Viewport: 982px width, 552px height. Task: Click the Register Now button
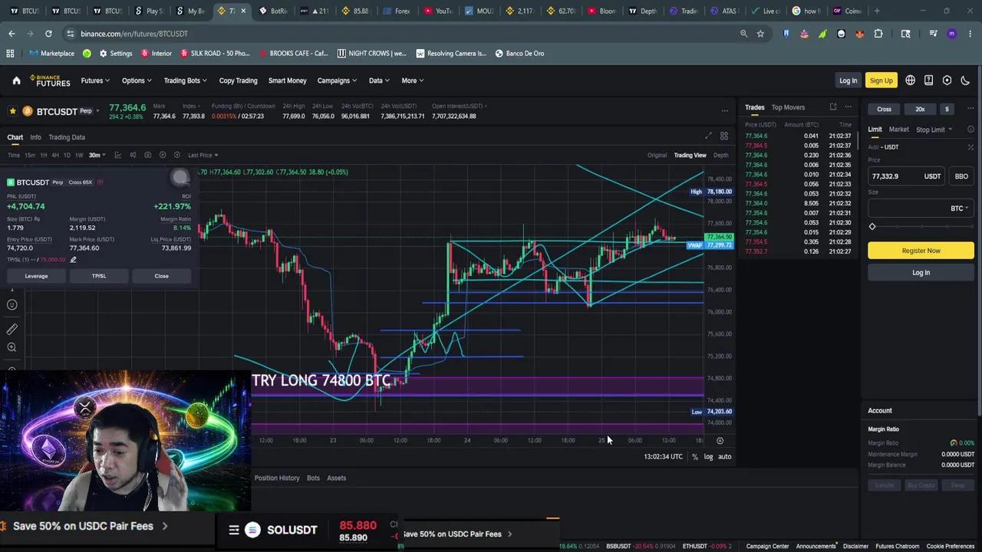click(x=921, y=251)
